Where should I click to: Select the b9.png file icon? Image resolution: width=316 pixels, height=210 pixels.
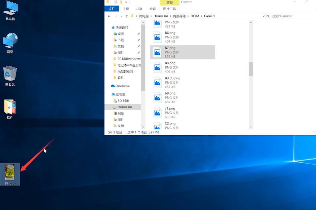pos(157,98)
